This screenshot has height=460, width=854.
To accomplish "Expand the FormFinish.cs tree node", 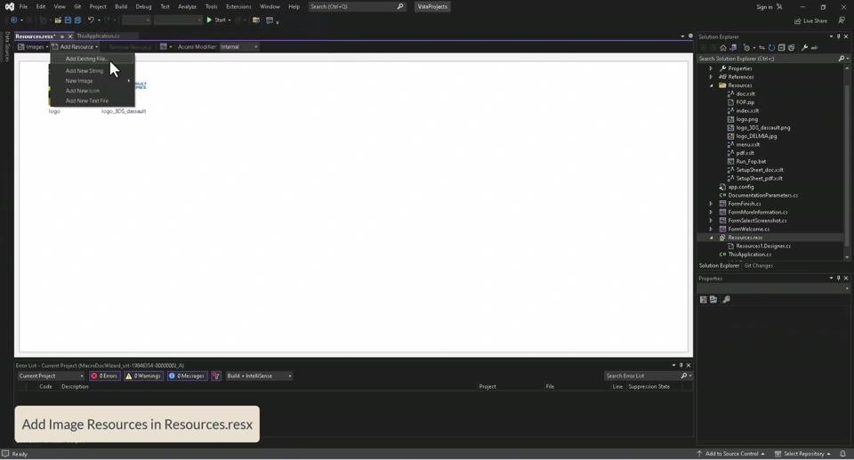I will [x=711, y=204].
